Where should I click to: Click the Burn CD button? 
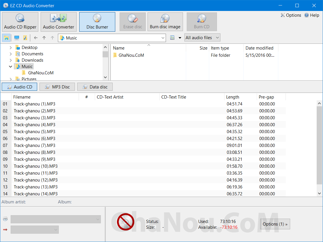(202, 22)
